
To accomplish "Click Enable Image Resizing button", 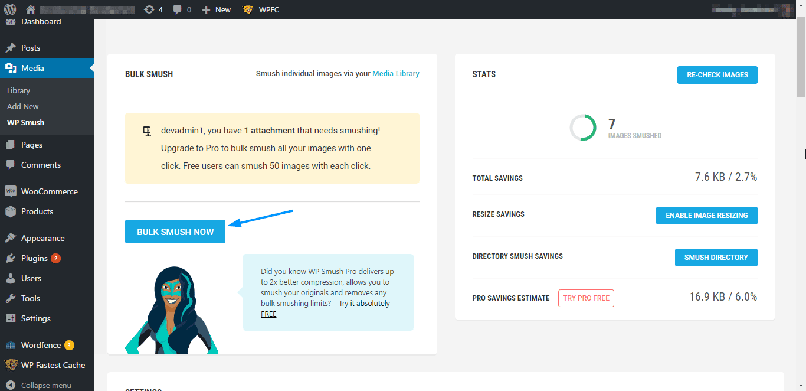I will (707, 216).
